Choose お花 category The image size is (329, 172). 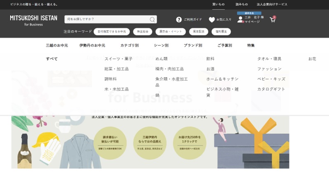point(312,59)
